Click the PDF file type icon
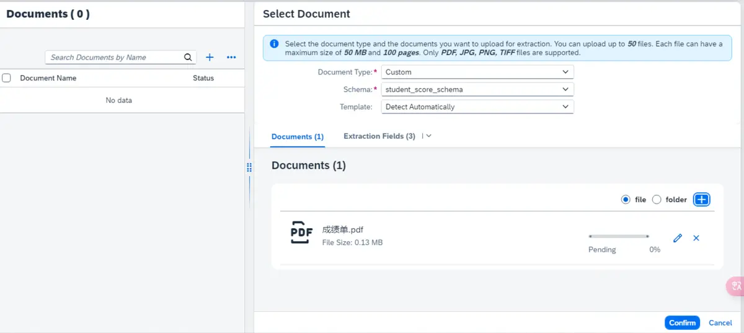Screen dimensions: 744x333 point(301,233)
